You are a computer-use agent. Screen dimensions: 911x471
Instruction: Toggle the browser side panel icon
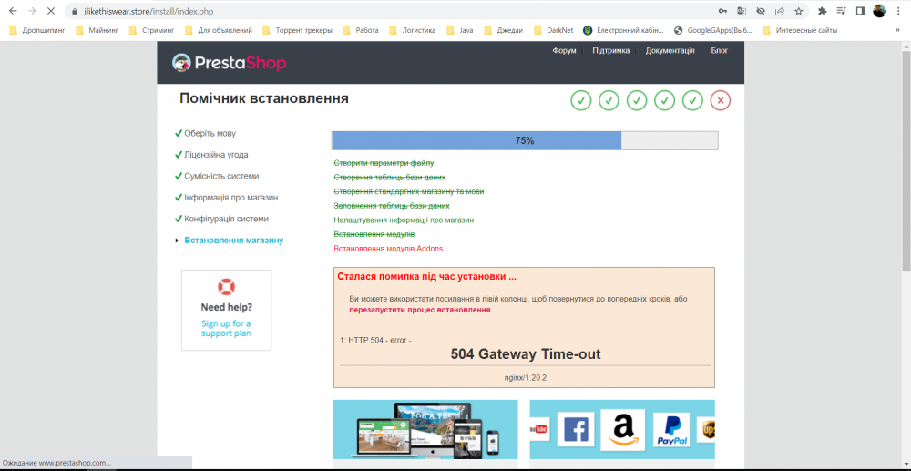click(861, 11)
